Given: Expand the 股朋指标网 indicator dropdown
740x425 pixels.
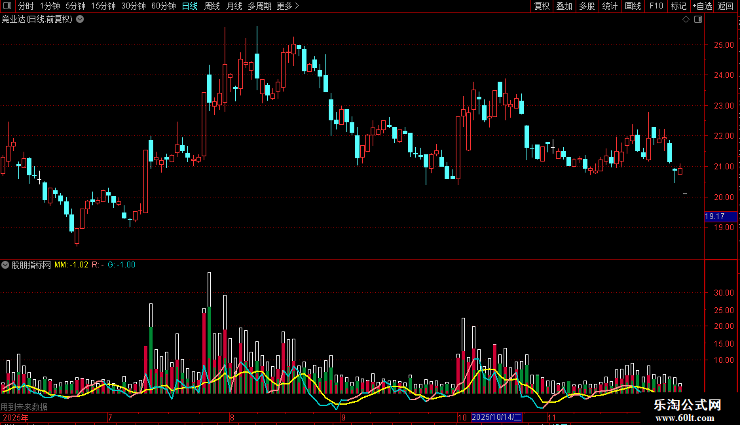Looking at the screenshot, I should coord(5,265).
